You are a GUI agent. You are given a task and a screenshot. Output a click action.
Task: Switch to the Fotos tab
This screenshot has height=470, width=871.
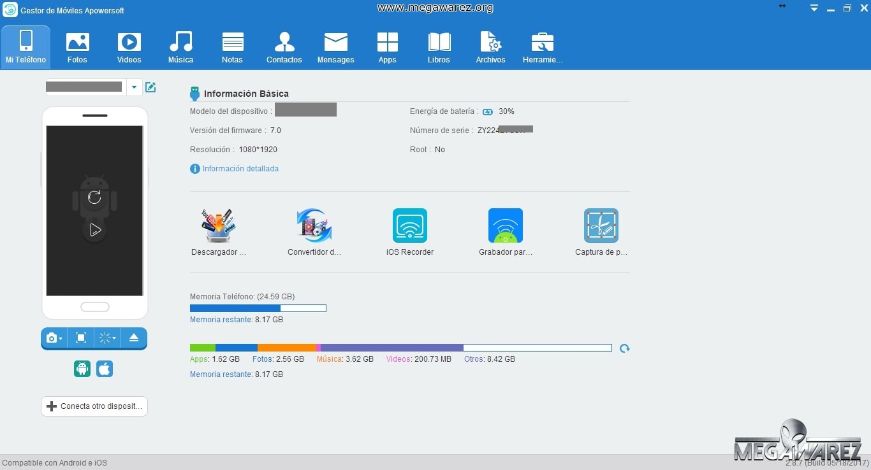point(77,46)
